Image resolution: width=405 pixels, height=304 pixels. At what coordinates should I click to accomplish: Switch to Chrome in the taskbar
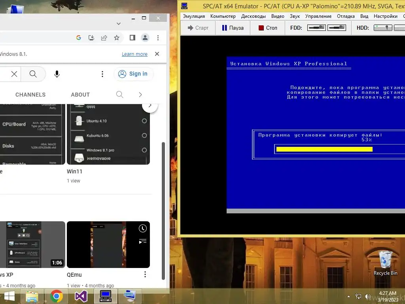click(x=57, y=296)
